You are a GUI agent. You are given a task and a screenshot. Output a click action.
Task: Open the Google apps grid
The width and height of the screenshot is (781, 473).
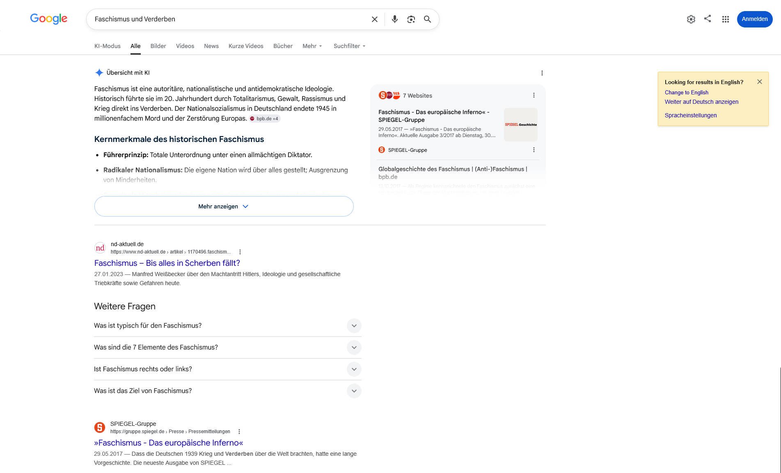(726, 19)
